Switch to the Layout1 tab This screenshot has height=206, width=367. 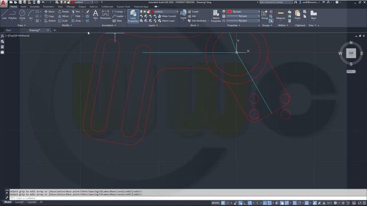[x=19, y=202]
